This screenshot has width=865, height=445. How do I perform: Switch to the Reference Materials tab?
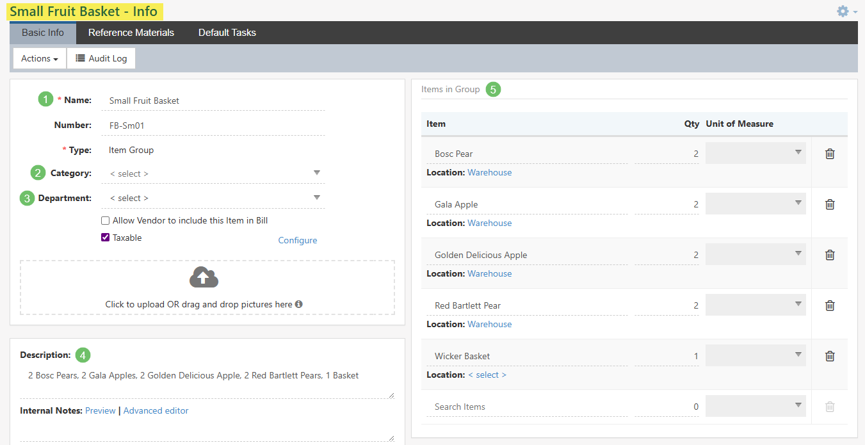(131, 33)
